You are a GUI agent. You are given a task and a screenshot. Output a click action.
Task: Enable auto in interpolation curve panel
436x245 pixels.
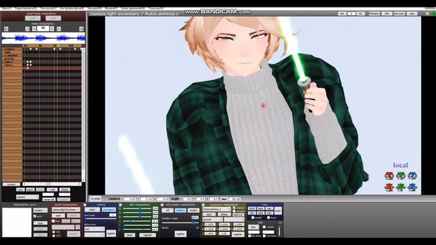(x=35, y=216)
